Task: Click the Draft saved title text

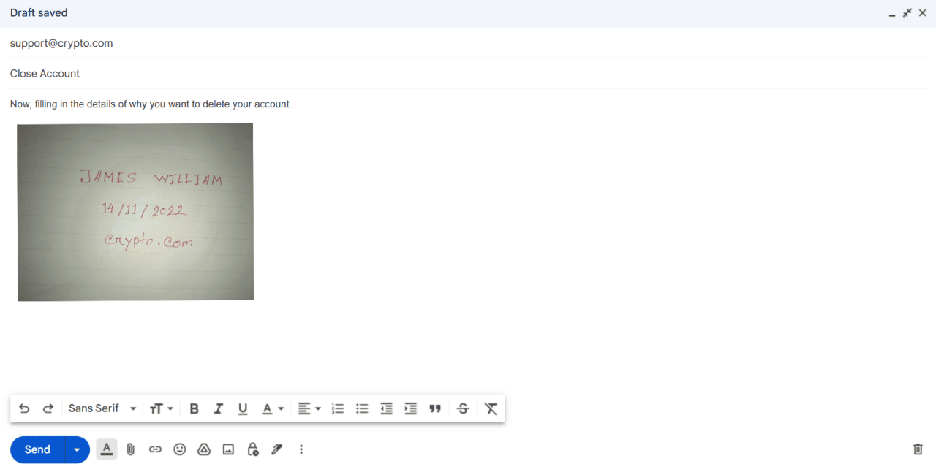Action: (x=39, y=13)
